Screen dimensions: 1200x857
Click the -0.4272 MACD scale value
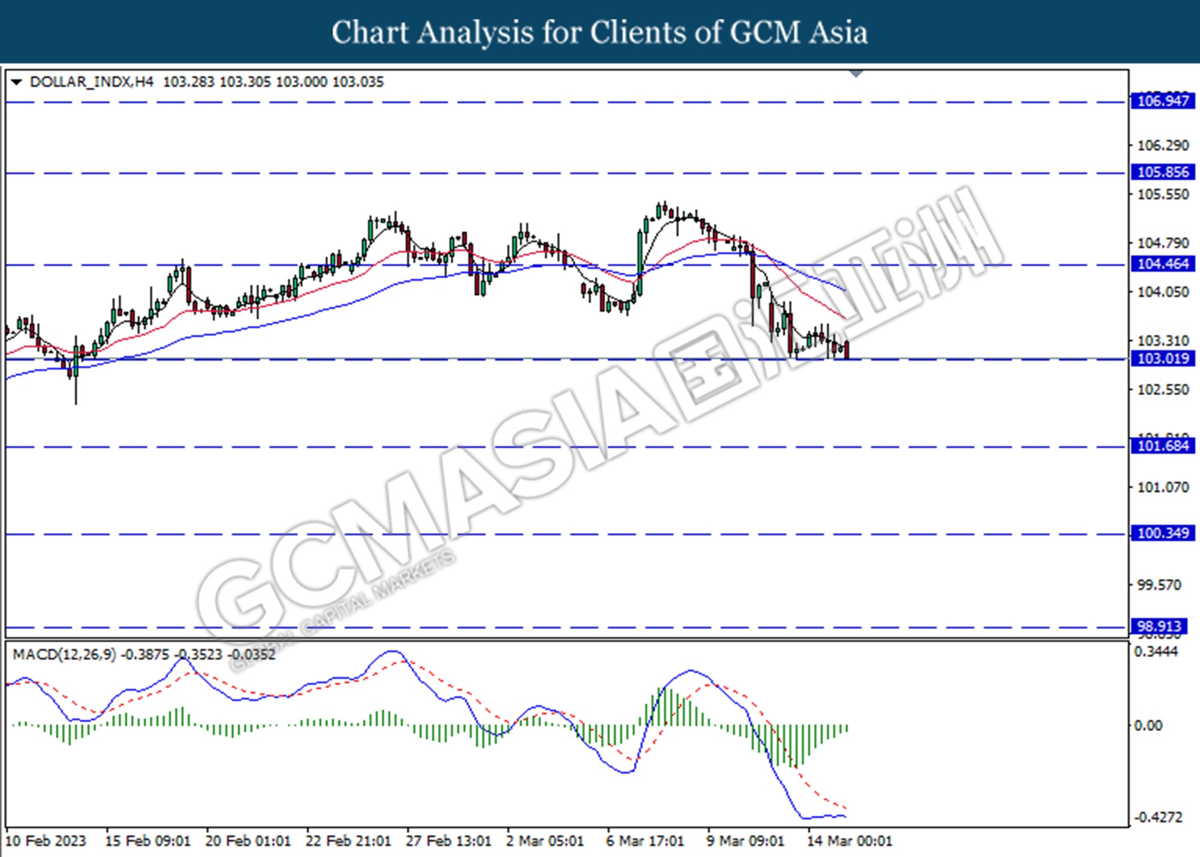coord(1158,817)
